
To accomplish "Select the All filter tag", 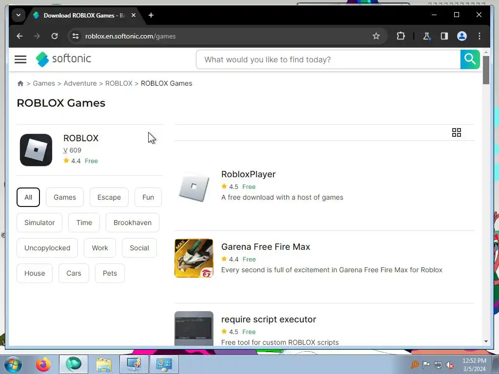I will pos(28,197).
